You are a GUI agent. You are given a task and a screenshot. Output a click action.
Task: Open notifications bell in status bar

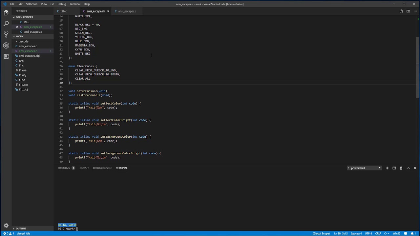pyautogui.click(x=414, y=233)
